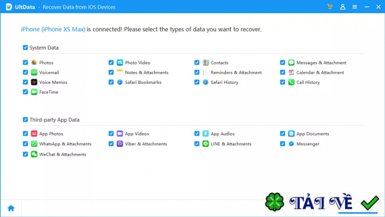
Task: Click the iPhone (iPhone XS Max) link
Action: [x=53, y=29]
